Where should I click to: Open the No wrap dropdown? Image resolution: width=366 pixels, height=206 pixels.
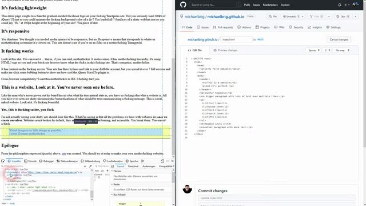342,50
